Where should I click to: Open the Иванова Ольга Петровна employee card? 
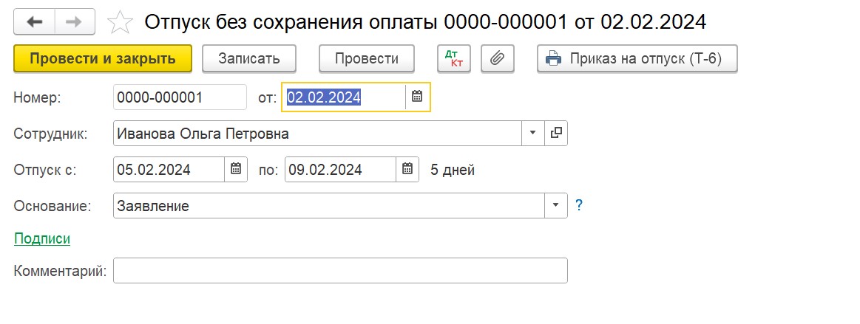point(556,133)
